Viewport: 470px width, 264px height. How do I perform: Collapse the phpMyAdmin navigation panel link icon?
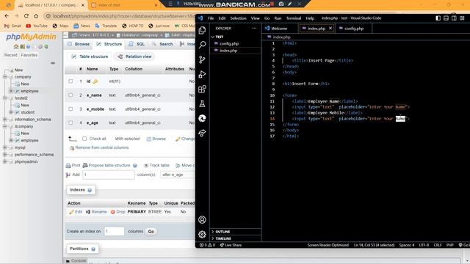[x=53, y=63]
